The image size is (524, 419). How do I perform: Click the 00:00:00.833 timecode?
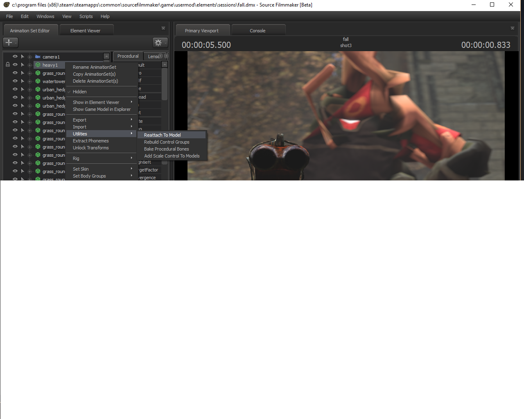pyautogui.click(x=486, y=45)
